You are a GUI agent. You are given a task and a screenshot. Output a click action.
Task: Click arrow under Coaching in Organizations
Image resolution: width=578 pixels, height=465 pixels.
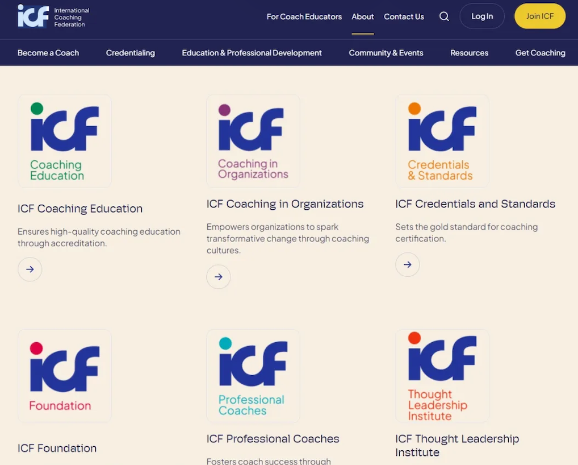[x=219, y=277]
